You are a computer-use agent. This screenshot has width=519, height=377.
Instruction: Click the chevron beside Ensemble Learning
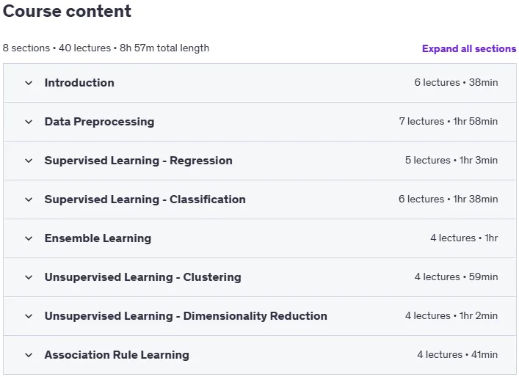click(x=29, y=238)
